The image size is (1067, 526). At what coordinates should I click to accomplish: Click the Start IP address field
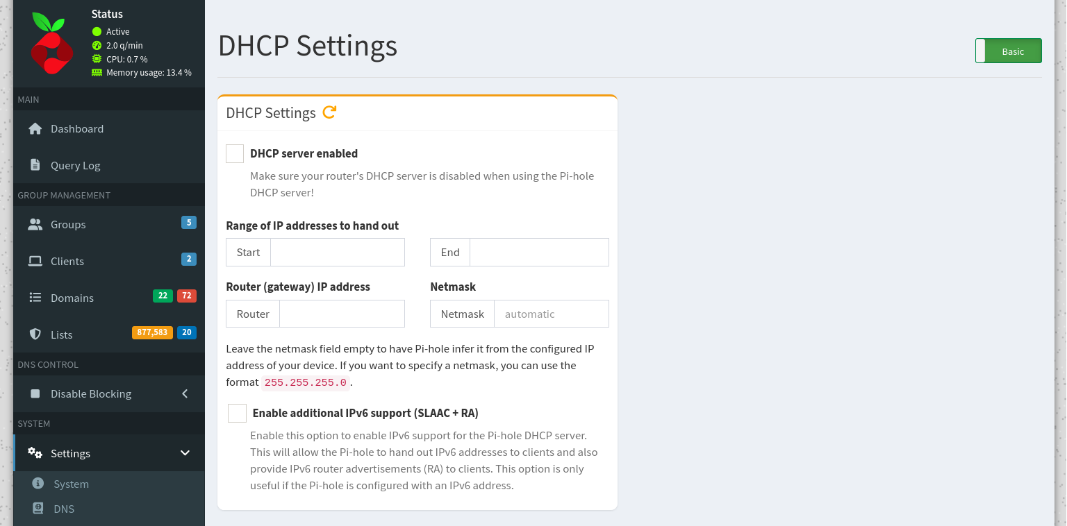point(337,253)
